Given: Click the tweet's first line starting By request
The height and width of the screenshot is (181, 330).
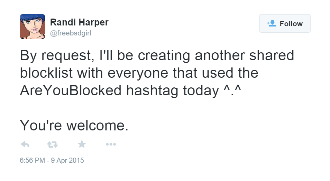Looking at the screenshot, I should pos(157,56).
